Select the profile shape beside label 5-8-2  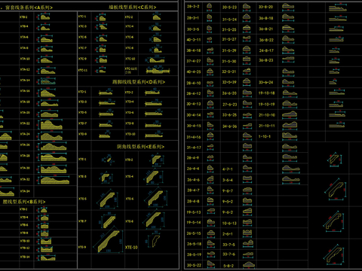click(x=248, y=265)
